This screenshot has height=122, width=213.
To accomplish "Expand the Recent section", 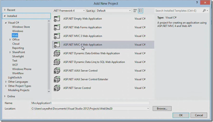I will [x=5, y=10].
